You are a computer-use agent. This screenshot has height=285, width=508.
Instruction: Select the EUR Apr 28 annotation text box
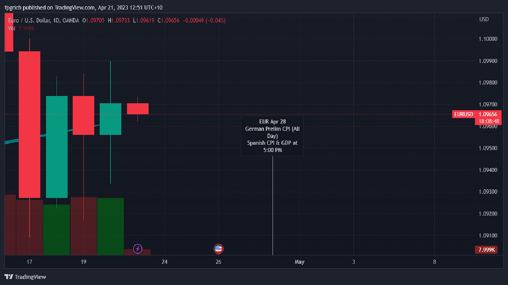click(272, 136)
